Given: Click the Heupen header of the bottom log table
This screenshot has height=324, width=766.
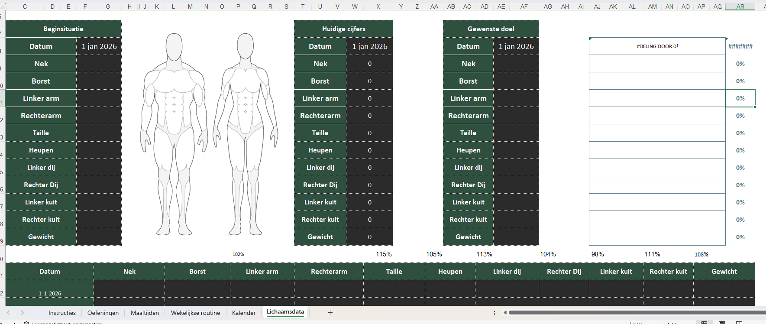Looking at the screenshot, I should point(450,272).
